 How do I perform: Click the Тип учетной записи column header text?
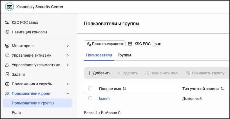click(x=200, y=89)
